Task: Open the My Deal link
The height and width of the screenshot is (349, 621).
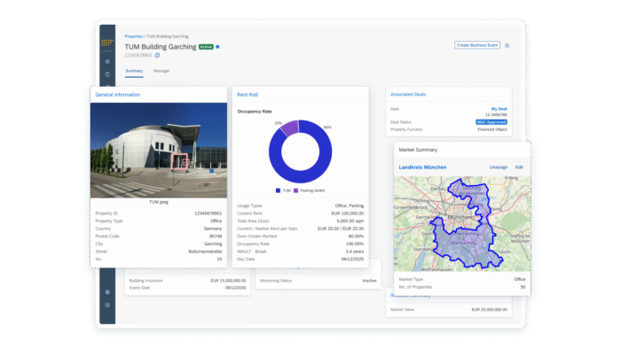Action: pos(499,109)
